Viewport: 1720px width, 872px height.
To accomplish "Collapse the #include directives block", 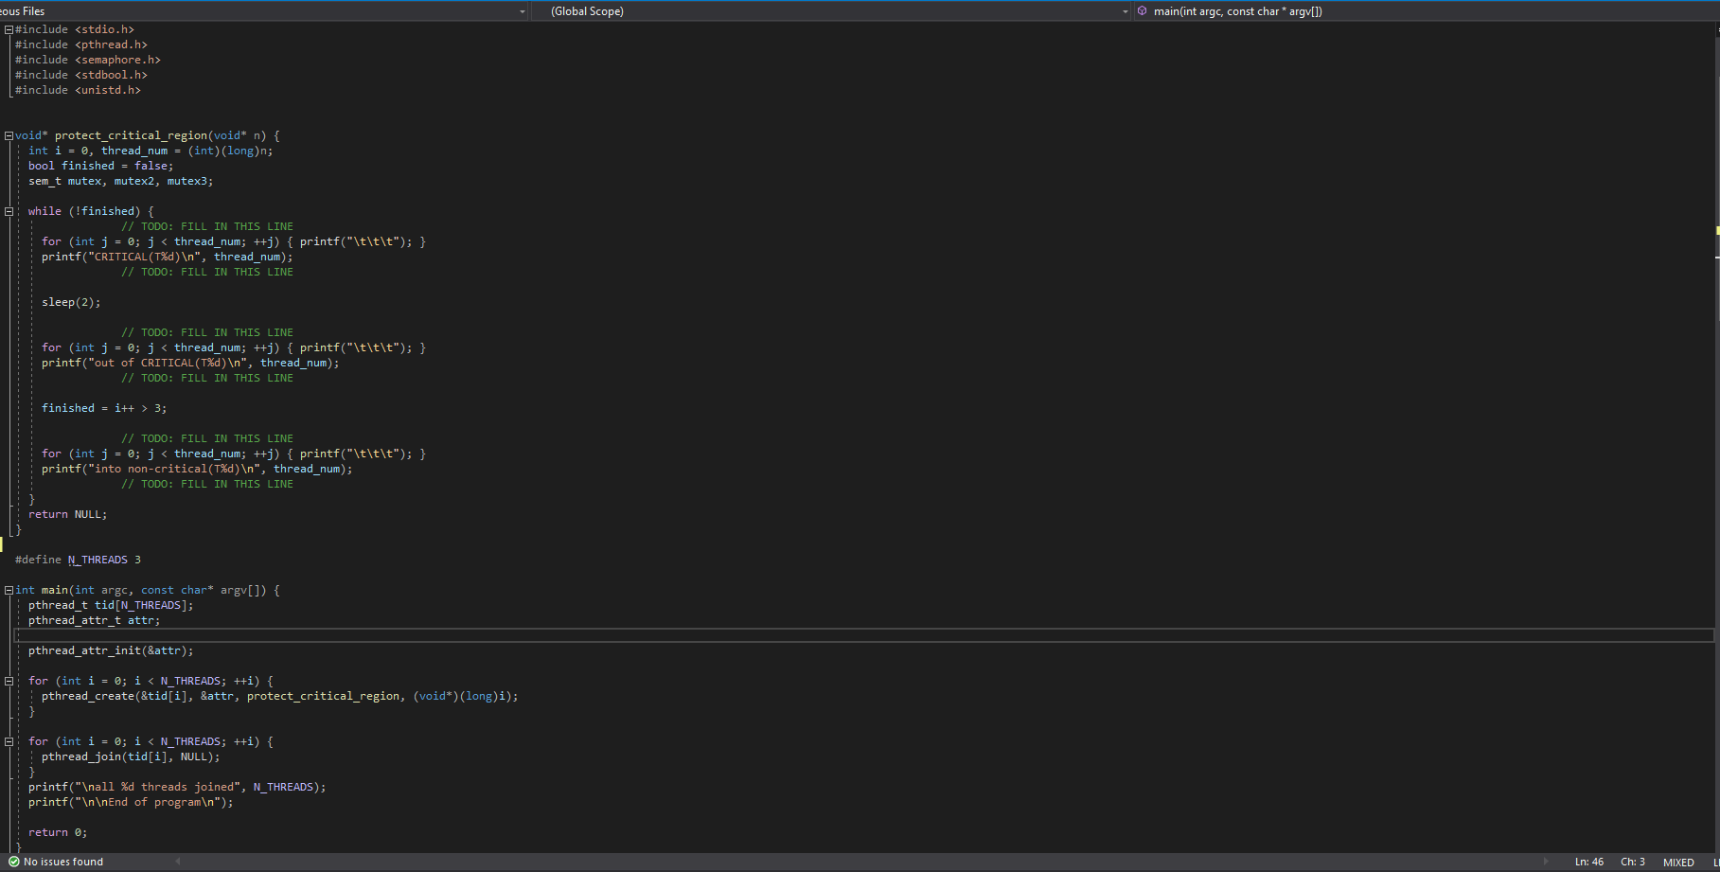I will 8,29.
